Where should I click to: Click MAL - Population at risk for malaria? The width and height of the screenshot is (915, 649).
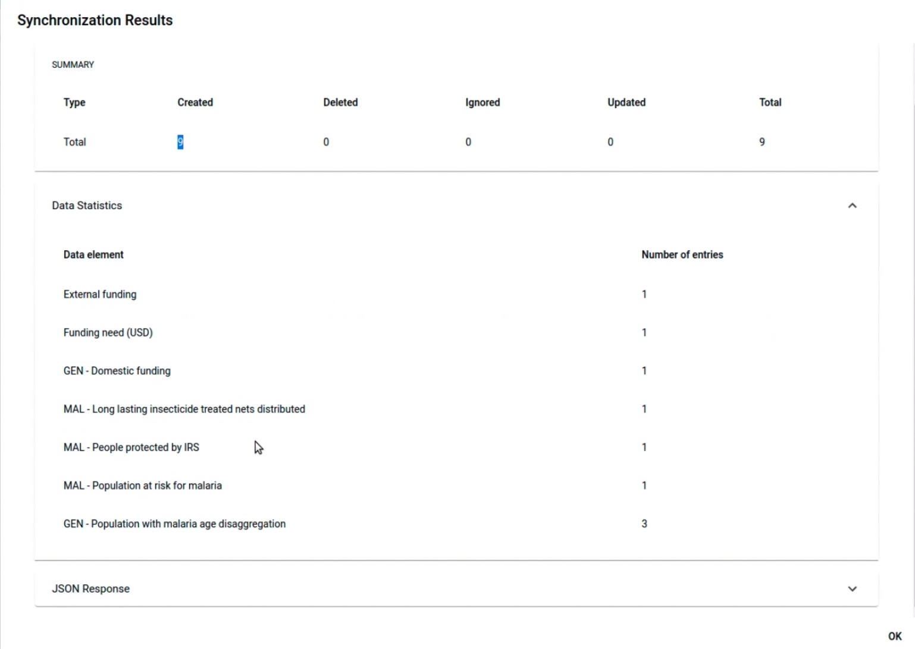(142, 485)
